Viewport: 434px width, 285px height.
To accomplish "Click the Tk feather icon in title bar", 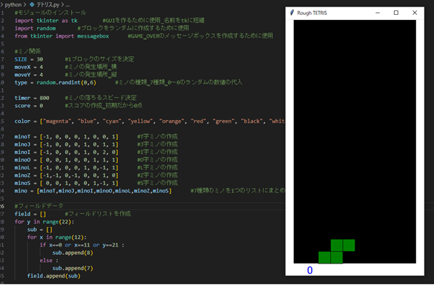I will click(292, 13).
